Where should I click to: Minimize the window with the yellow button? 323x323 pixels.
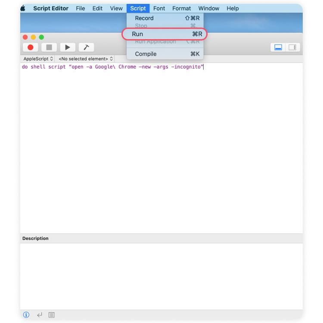click(x=33, y=37)
